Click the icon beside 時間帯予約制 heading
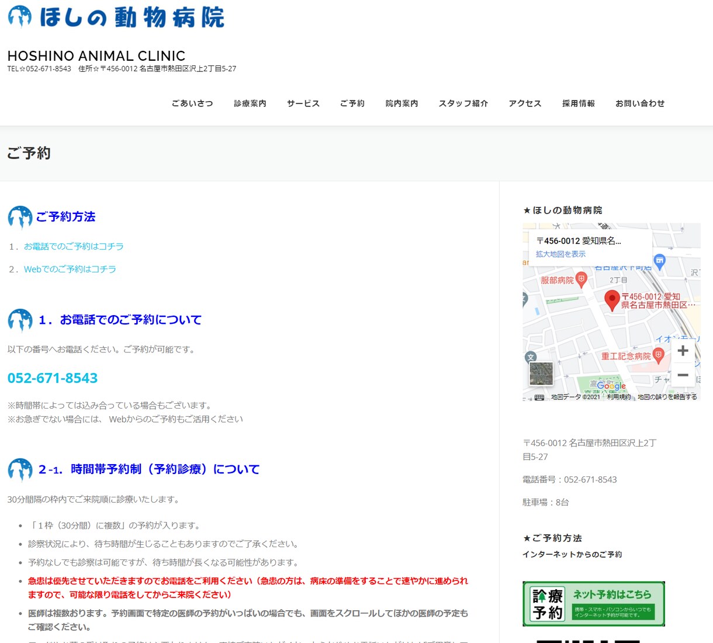 (x=20, y=470)
